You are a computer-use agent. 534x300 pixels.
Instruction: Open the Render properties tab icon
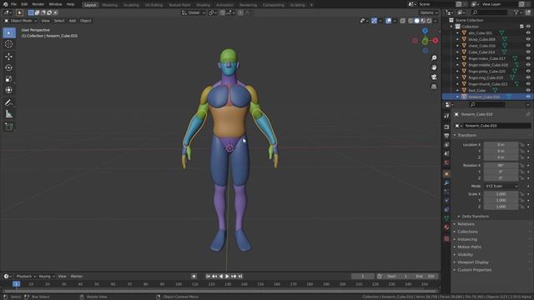click(x=446, y=127)
